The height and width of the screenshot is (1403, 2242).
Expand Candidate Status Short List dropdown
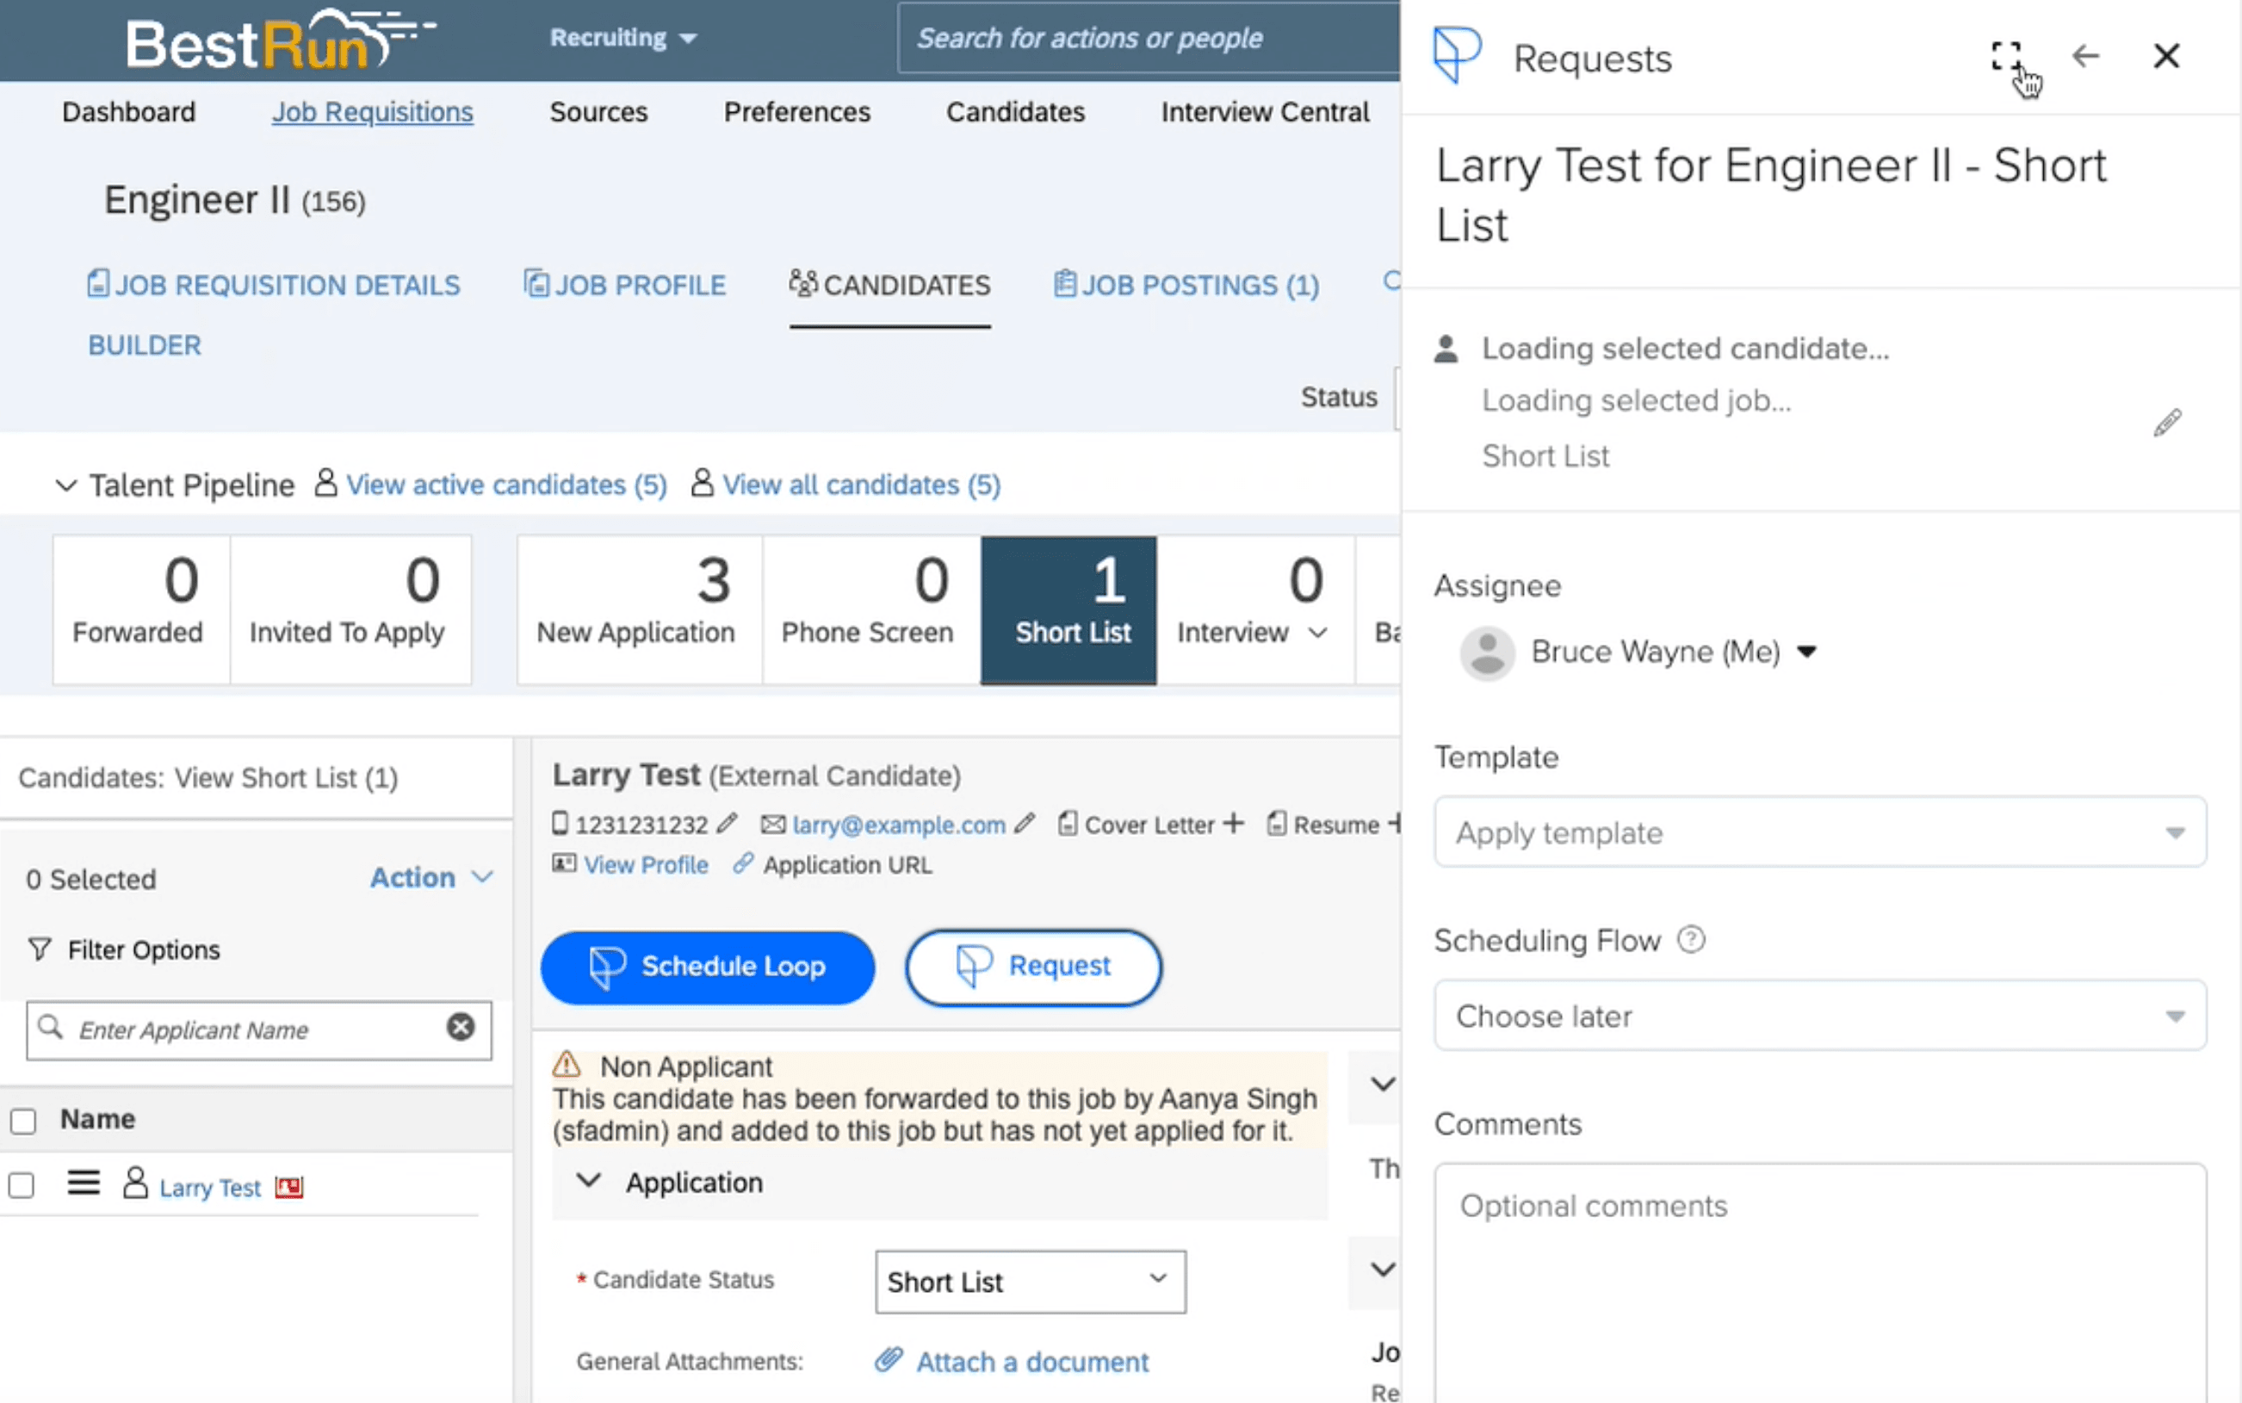pyautogui.click(x=1029, y=1282)
